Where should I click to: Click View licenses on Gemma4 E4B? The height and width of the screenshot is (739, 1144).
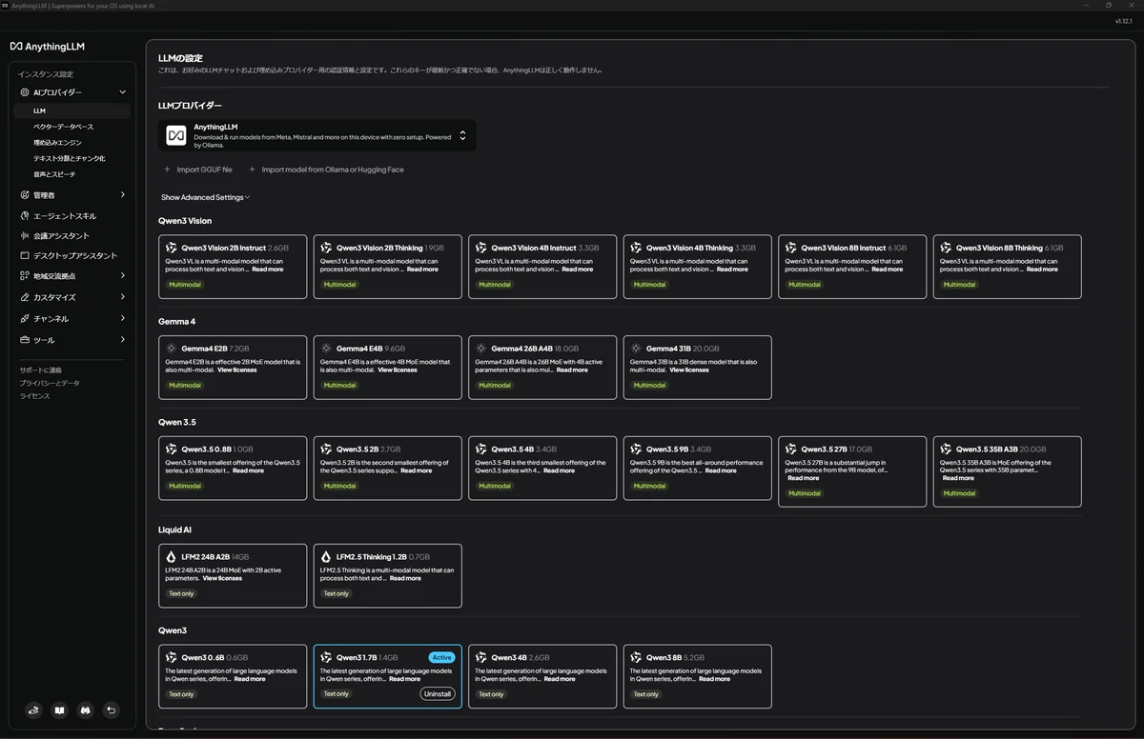pos(398,369)
